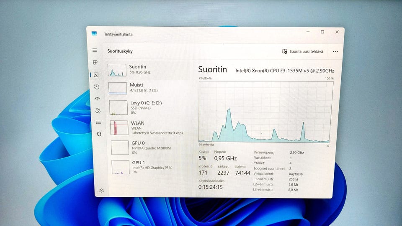Open the App history sidebar icon
The height and width of the screenshot is (226, 402).
pyautogui.click(x=97, y=87)
